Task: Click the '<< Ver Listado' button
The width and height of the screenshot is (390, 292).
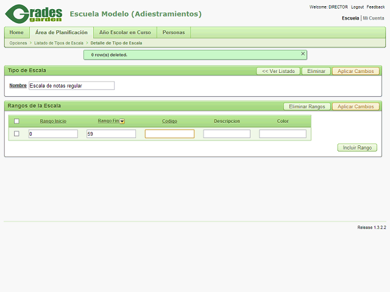Action: [278, 71]
